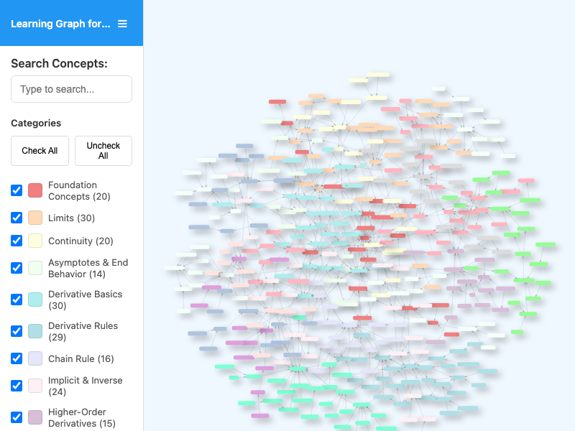Toggle Implicit & Inverse visibility
The image size is (575, 431).
[x=17, y=386]
